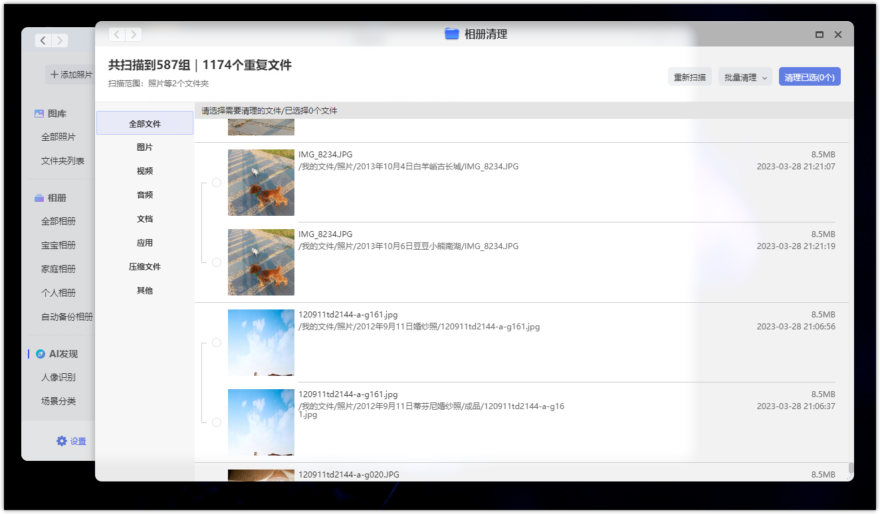Click dog thumbnail of 白羊峪古长城 IMG_8234.JPG
The image size is (880, 514).
[x=261, y=183]
